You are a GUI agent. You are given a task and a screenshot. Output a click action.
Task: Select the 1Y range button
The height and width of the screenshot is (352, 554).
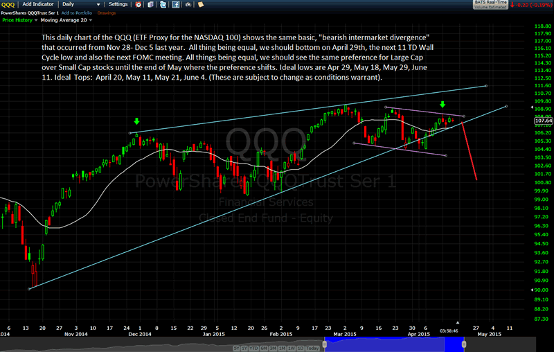(244, 349)
